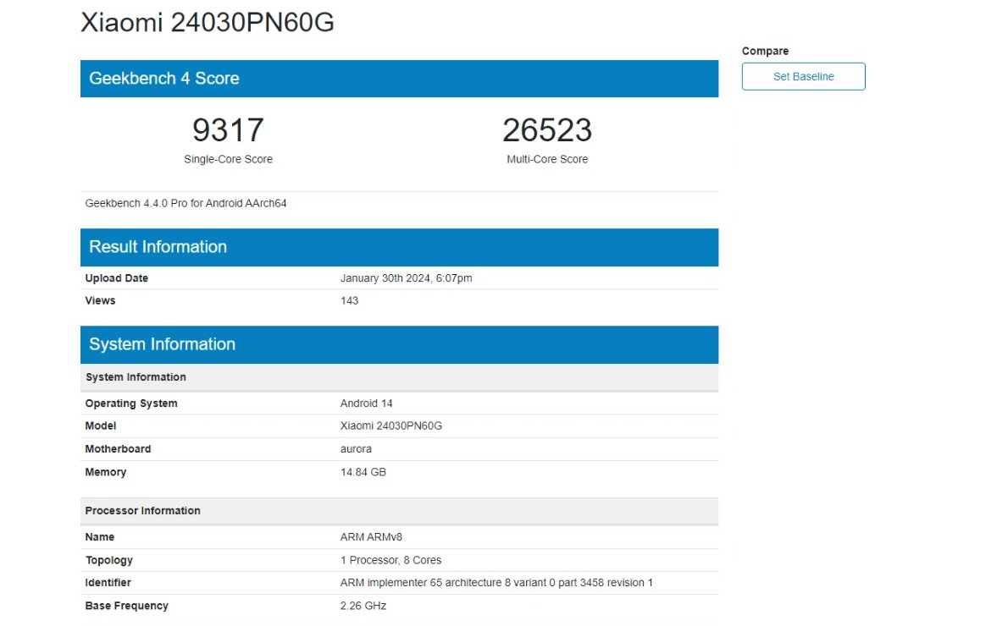Image resolution: width=1008 pixels, height=626 pixels.
Task: Select the upload date January 30th 2024 value
Action: point(406,278)
